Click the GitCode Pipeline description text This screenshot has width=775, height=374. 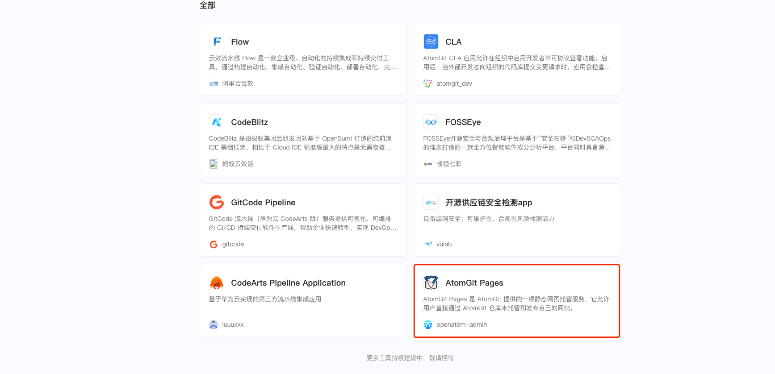click(302, 223)
